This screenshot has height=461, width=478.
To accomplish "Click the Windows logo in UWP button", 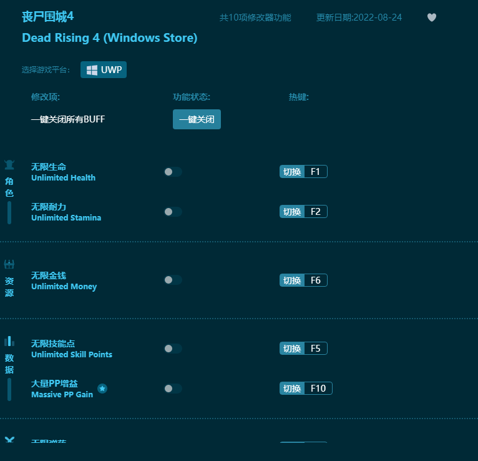I will [x=92, y=70].
